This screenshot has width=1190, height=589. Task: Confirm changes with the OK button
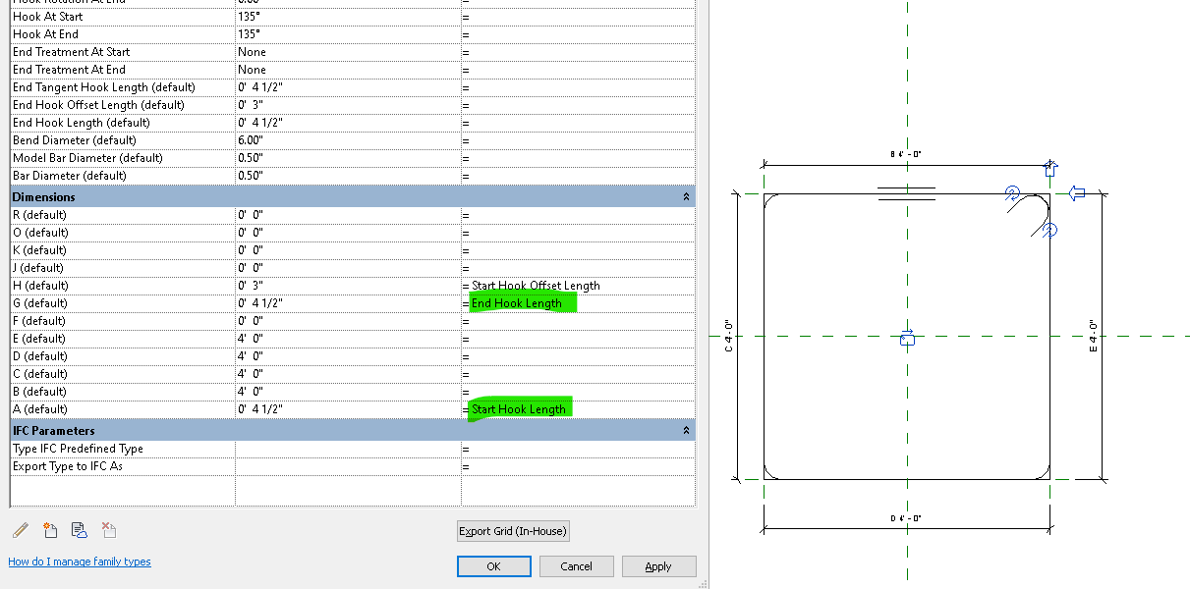(493, 565)
